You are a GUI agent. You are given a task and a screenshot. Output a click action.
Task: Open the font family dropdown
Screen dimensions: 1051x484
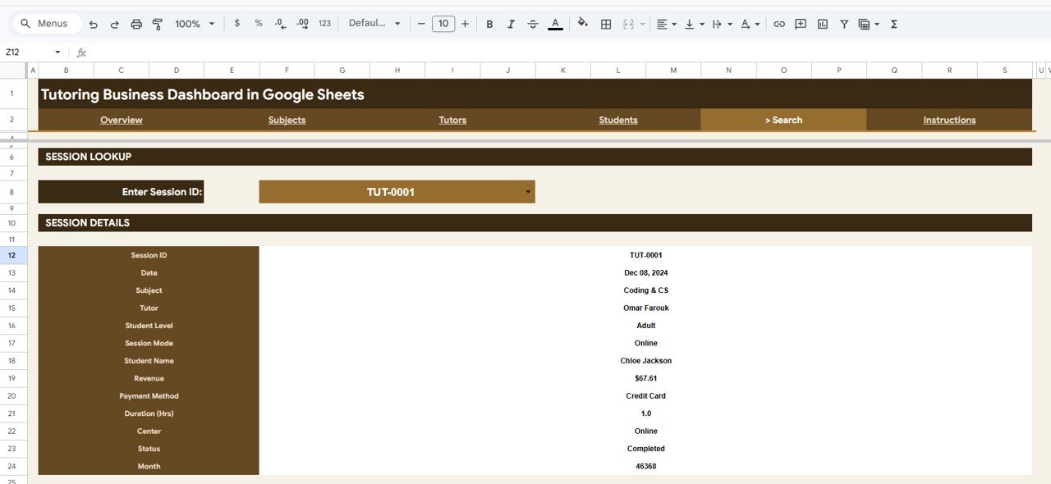pos(375,24)
